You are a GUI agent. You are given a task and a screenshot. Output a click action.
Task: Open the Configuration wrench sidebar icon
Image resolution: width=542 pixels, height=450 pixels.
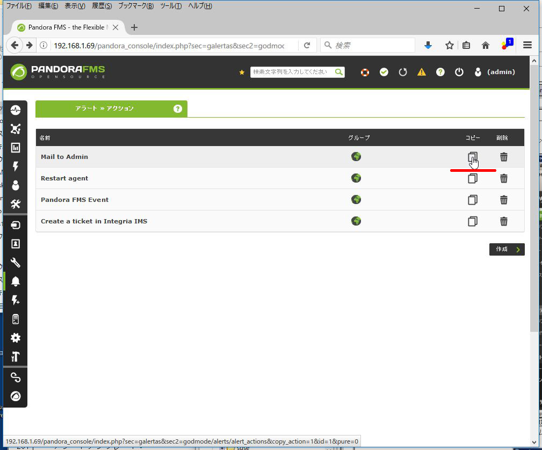16,263
